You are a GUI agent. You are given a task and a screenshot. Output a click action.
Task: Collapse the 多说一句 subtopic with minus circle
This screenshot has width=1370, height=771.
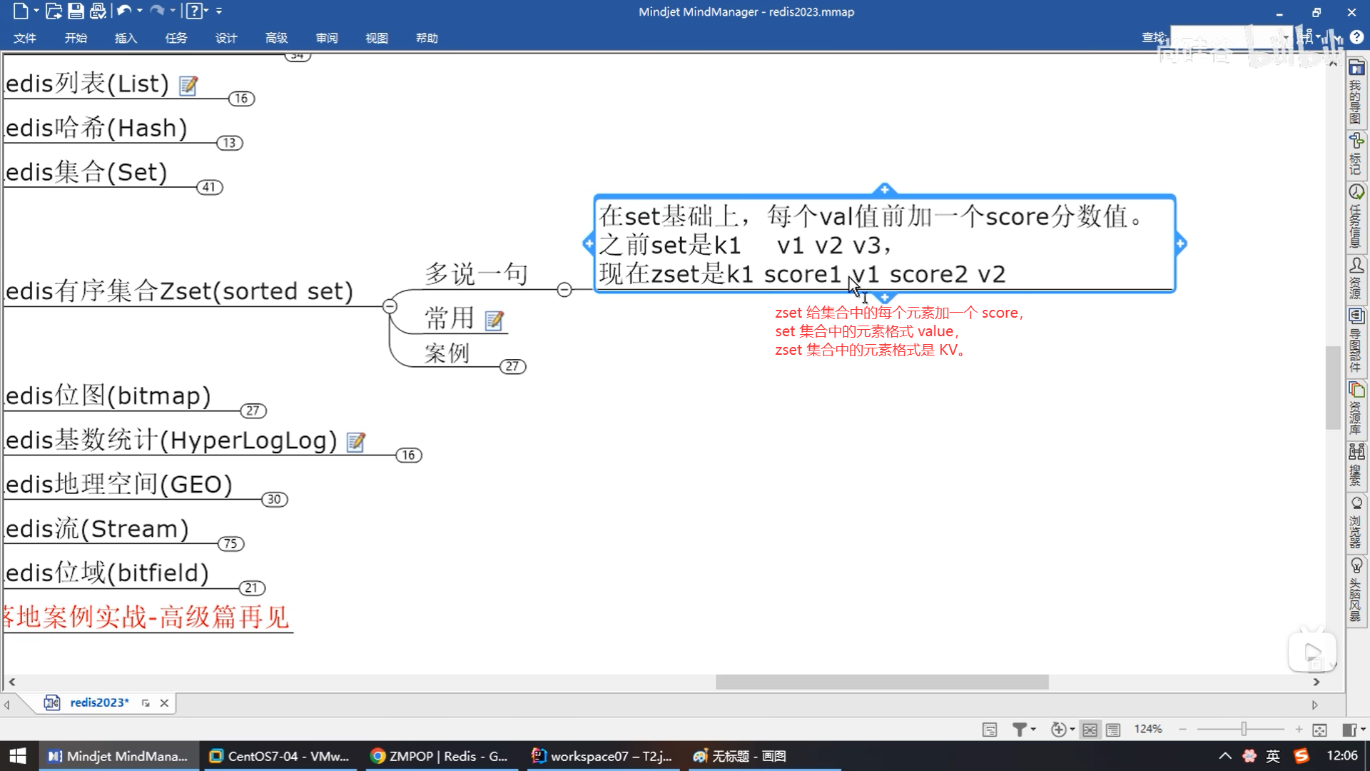coord(564,289)
